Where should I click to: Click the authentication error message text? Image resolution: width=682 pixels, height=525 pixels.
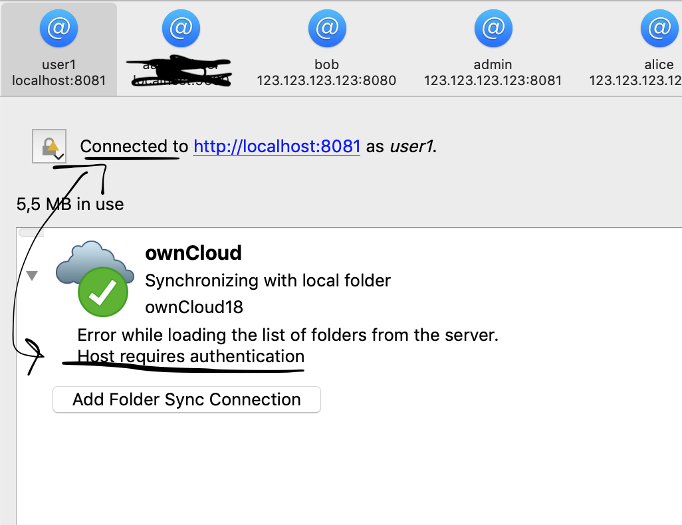pyautogui.click(x=191, y=356)
